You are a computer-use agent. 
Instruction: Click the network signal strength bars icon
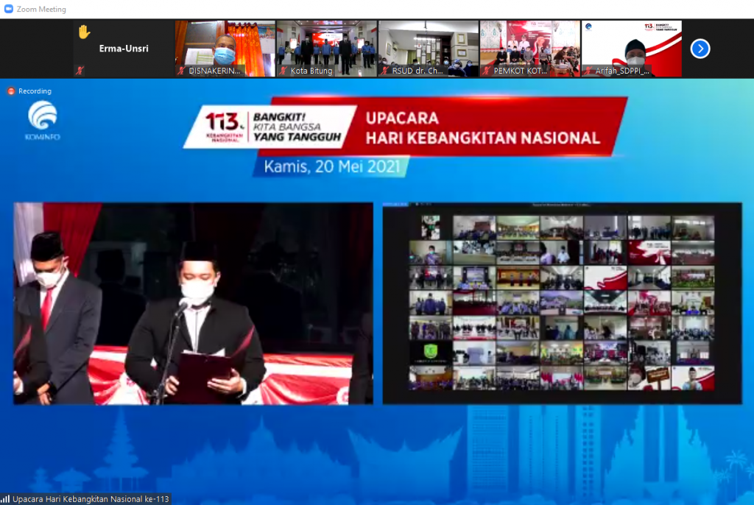point(6,499)
